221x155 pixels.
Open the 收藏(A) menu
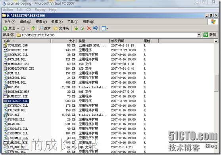57,22
